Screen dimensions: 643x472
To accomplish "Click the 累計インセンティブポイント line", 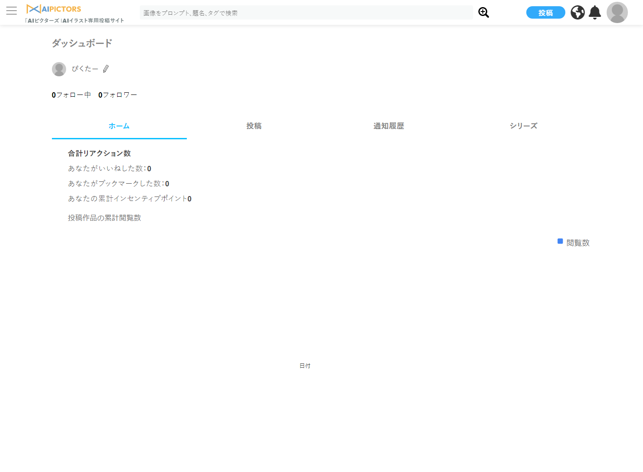I will pyautogui.click(x=130, y=199).
